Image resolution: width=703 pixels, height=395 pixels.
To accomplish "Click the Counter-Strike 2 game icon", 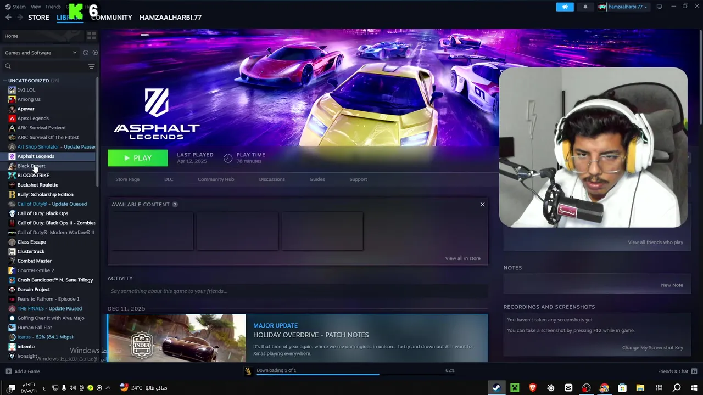I will click(x=12, y=270).
